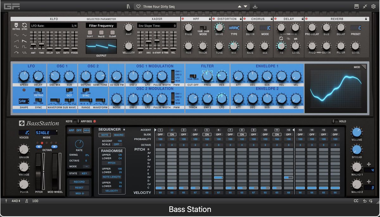Screen dimensions: 380x217
Task: Click the delay sync icon in the Delay section
Action: (x=281, y=38)
